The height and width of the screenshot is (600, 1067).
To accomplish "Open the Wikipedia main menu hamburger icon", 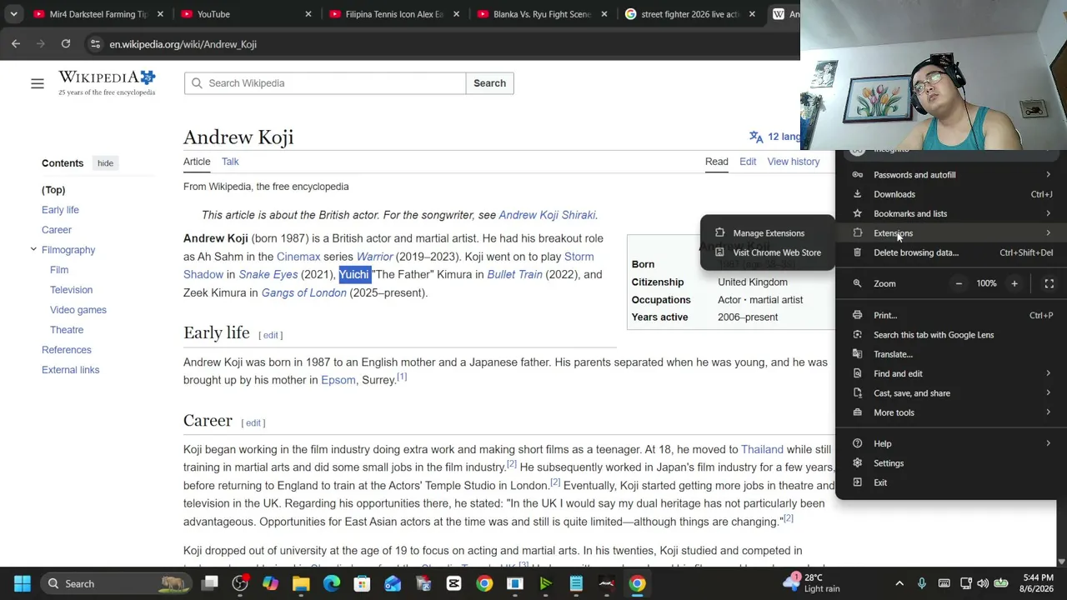I will [x=38, y=83].
